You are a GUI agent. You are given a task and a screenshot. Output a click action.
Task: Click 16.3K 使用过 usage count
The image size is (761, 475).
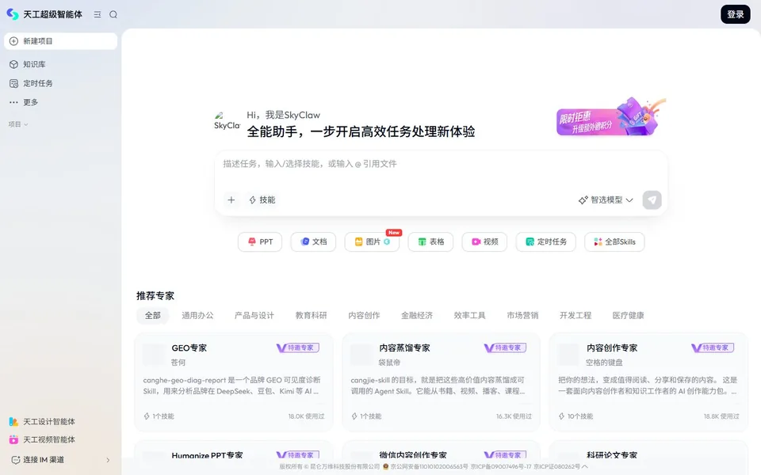tap(514, 416)
